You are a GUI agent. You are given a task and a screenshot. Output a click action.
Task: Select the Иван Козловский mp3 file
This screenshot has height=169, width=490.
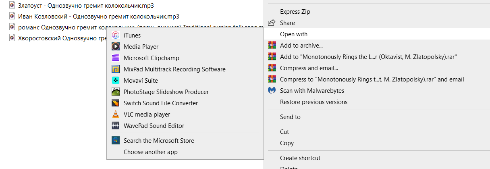point(98,16)
